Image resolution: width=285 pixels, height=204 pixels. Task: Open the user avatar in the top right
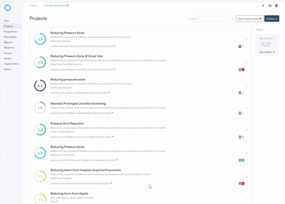click(x=277, y=5)
